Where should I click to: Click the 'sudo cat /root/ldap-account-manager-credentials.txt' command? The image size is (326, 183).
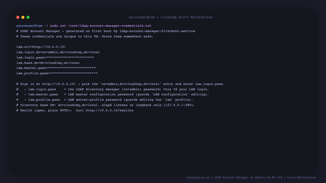tap(101, 26)
